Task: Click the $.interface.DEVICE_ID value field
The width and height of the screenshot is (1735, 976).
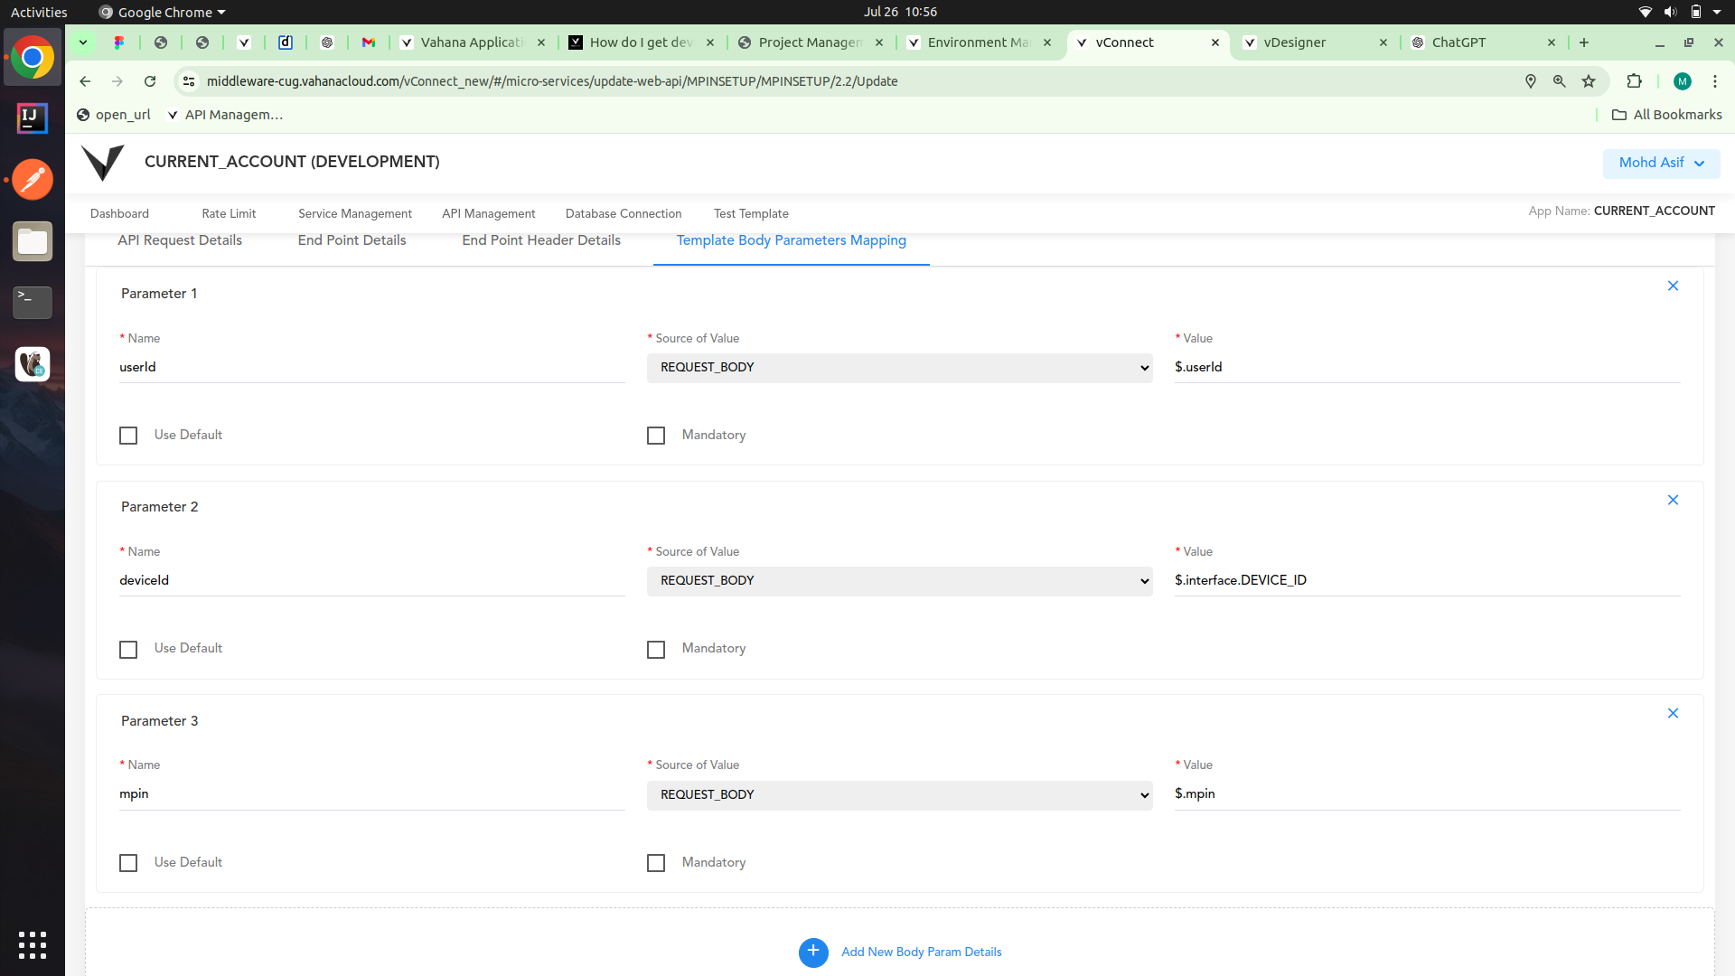Action: pyautogui.click(x=1426, y=580)
